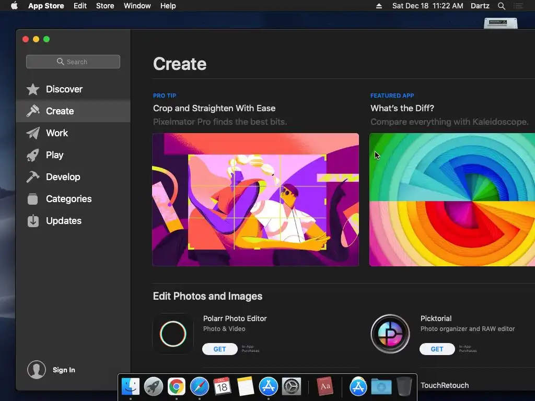Click the date and time in menu bar
Screen dimensions: 535x401
coord(427,6)
